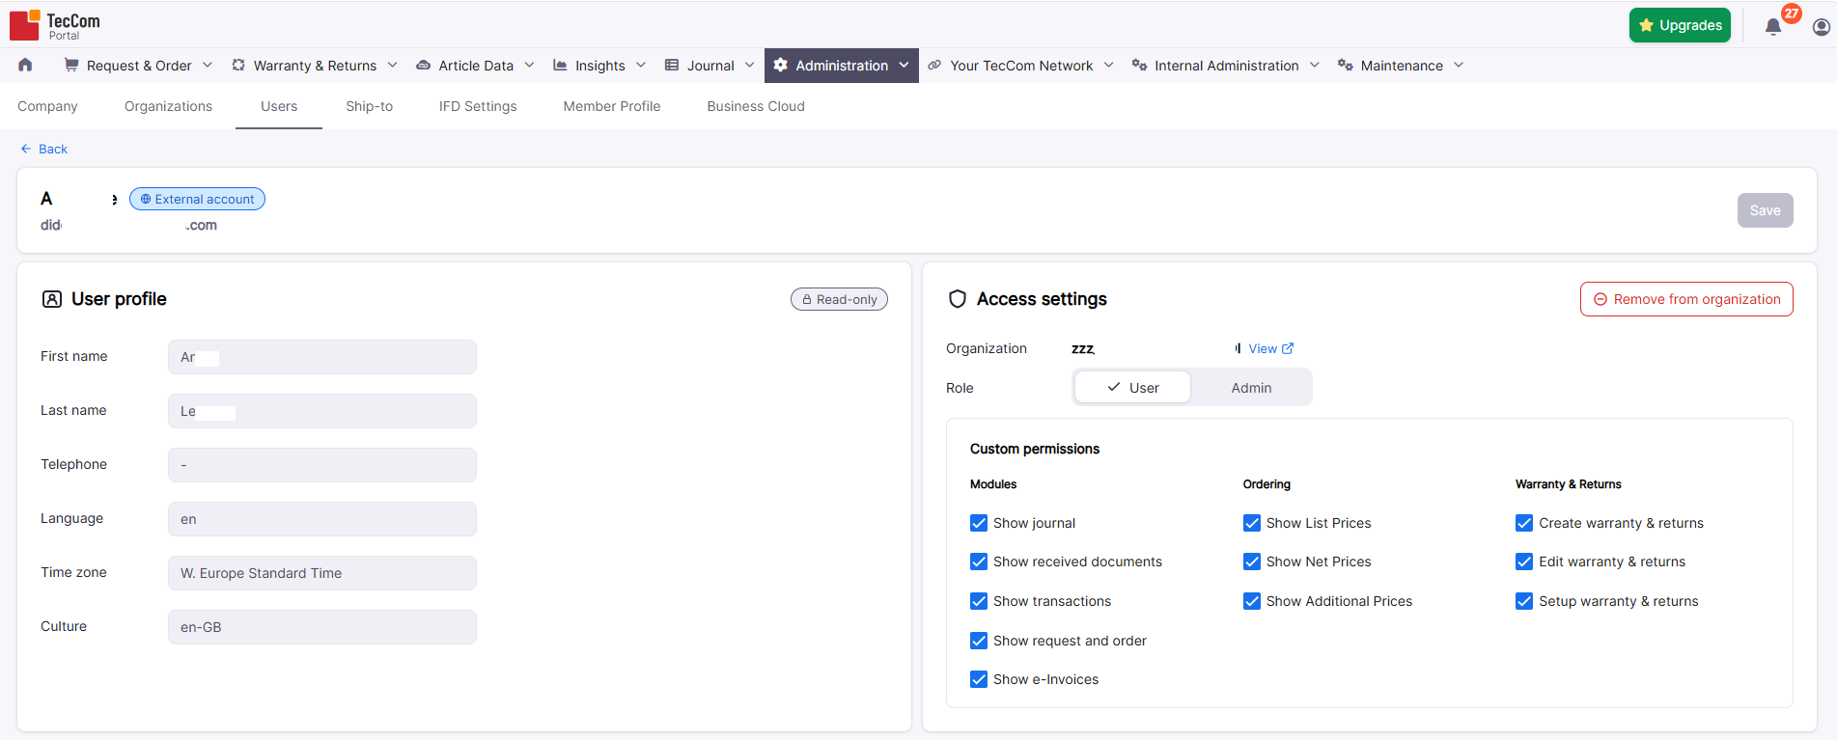Open the Ship-to tab

[x=370, y=106]
